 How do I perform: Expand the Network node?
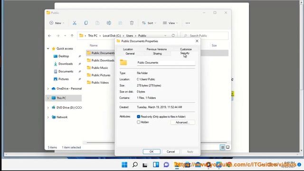pyautogui.click(x=48, y=117)
